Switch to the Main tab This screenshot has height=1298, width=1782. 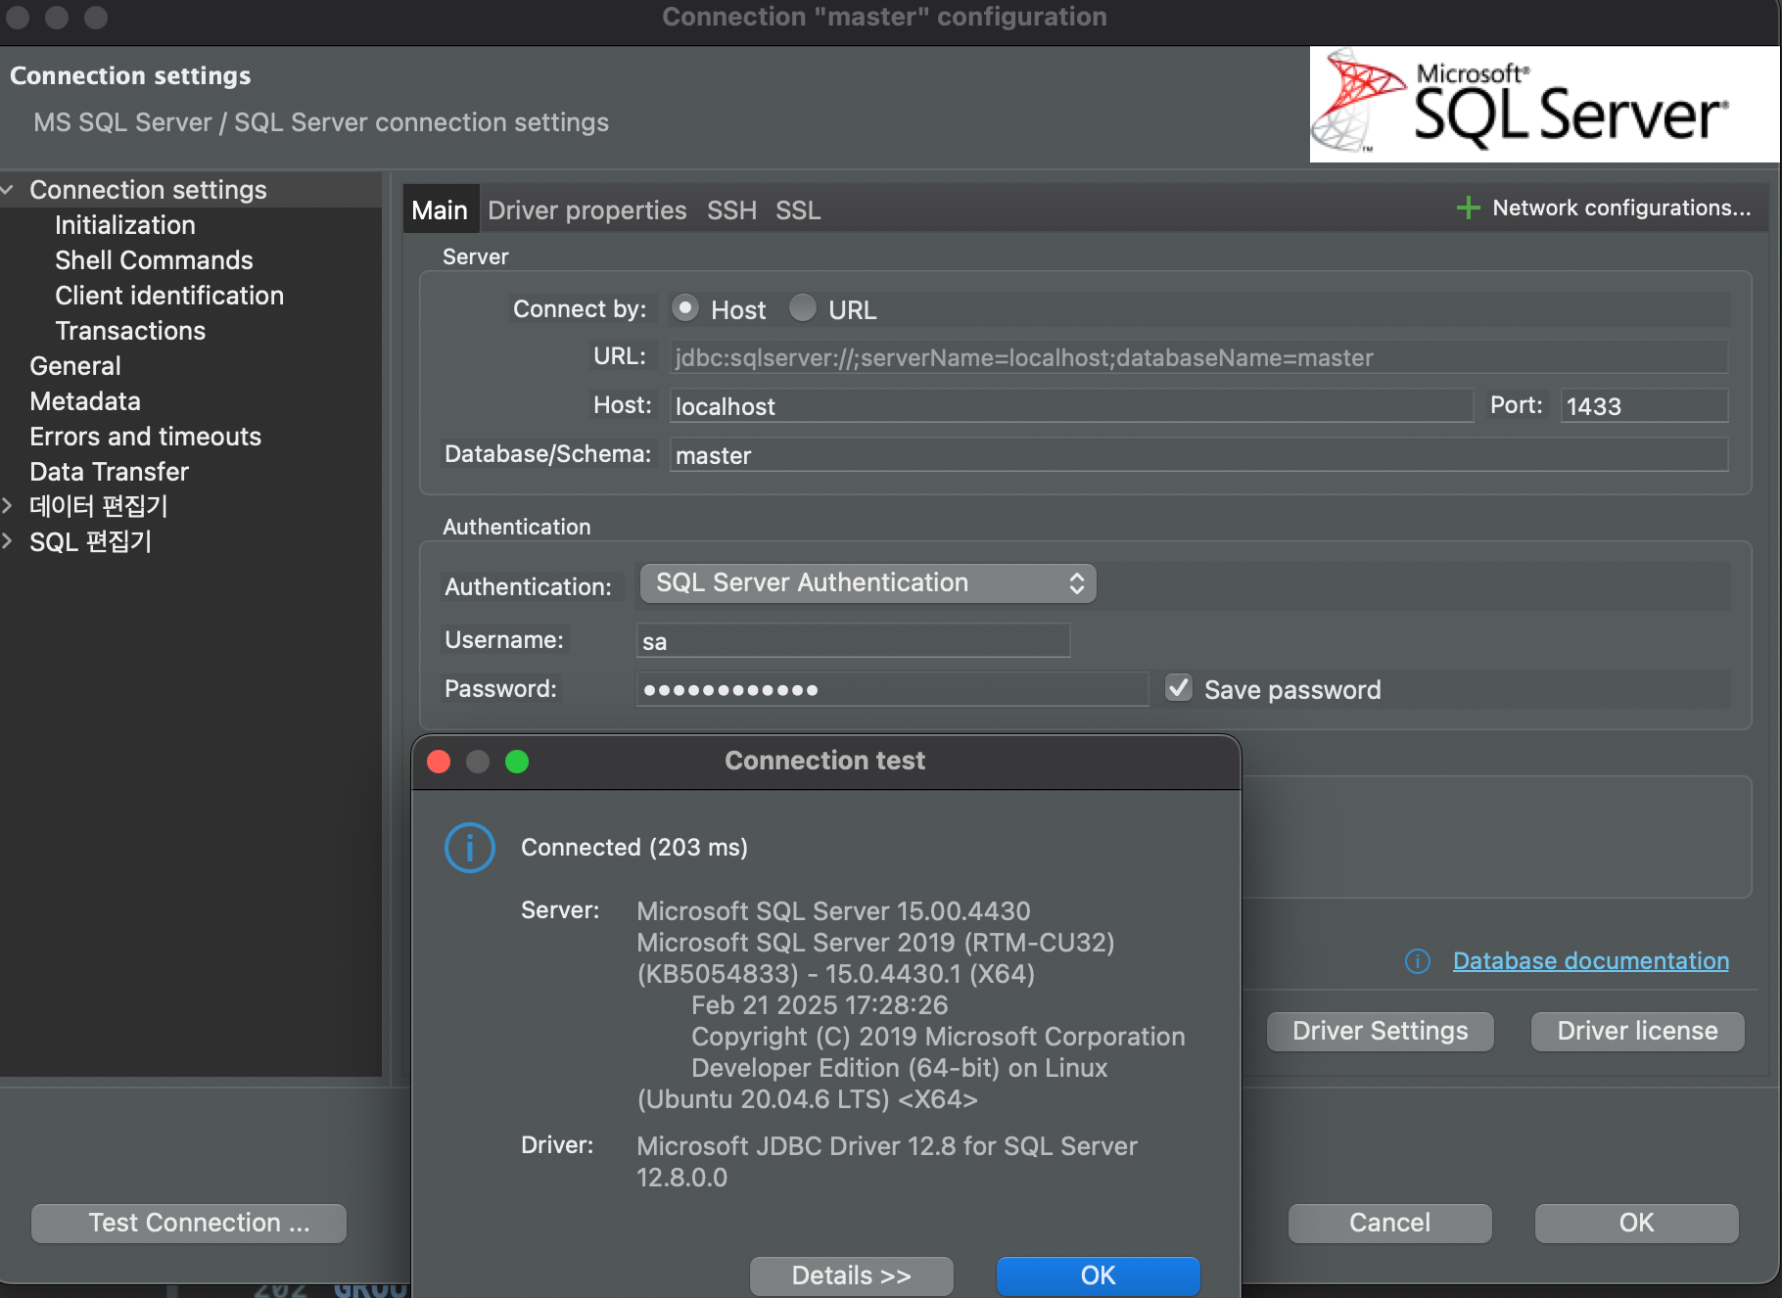(x=440, y=210)
